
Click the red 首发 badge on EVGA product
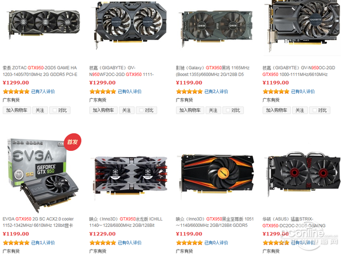pos(73,142)
